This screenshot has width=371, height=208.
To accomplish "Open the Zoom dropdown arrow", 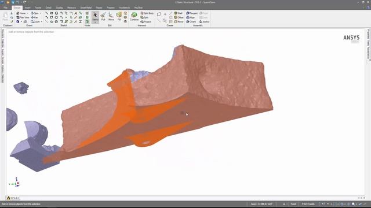I will point(41,22).
